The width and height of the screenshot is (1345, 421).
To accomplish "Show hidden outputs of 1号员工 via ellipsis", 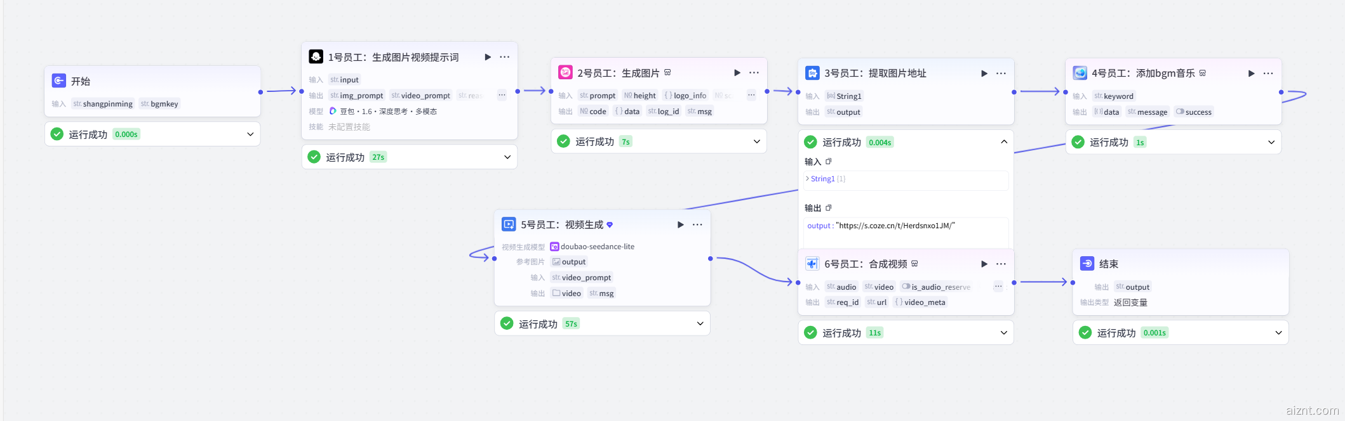I will (x=502, y=95).
